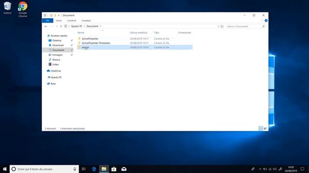
Task: Click the Google Chrome desktop shortcut
Action: [x=23, y=9]
